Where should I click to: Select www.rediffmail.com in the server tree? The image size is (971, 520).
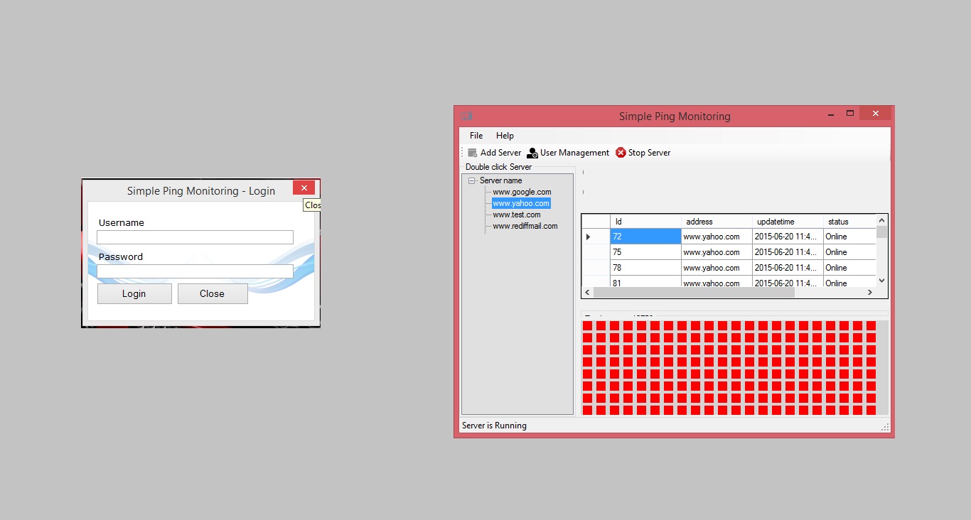pyautogui.click(x=525, y=226)
